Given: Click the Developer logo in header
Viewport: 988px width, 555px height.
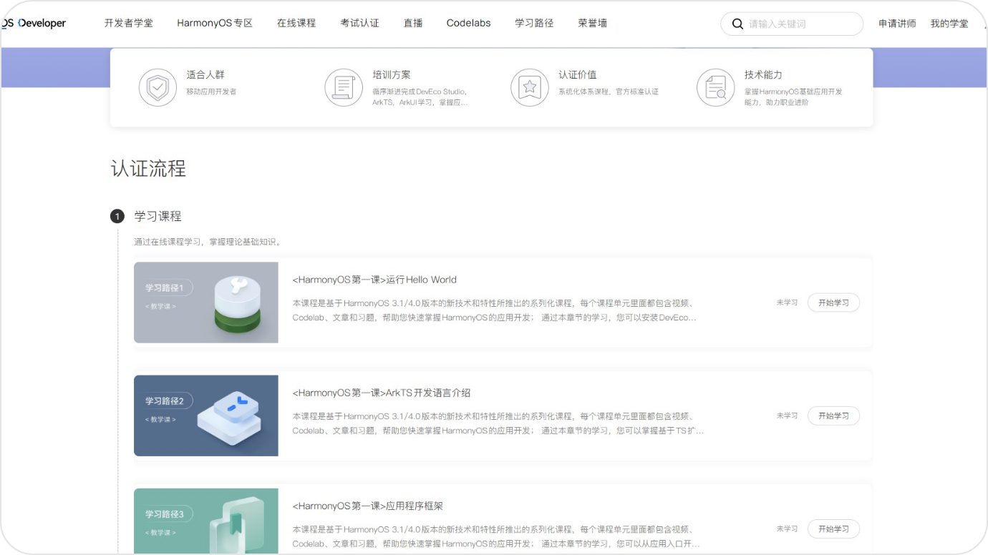Looking at the screenshot, I should click(34, 23).
